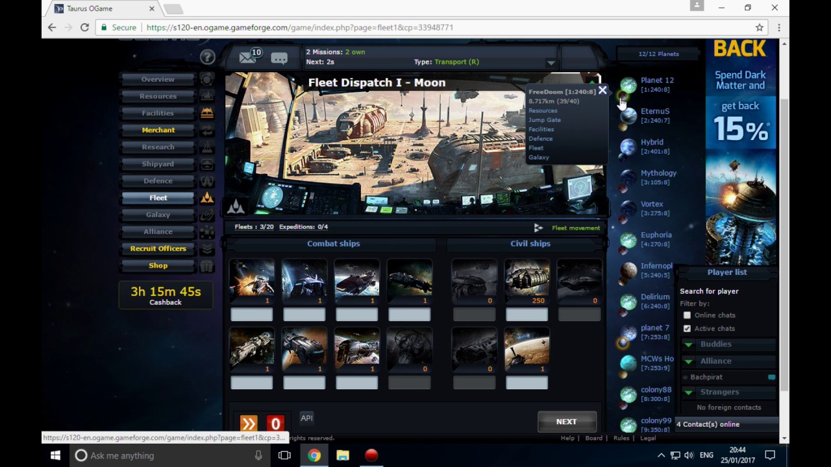This screenshot has height=467, width=831.
Task: Click the question mark help icon
Action: [207, 57]
